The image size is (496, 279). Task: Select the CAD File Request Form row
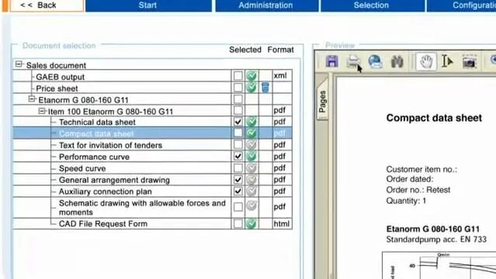pyautogui.click(x=152, y=224)
